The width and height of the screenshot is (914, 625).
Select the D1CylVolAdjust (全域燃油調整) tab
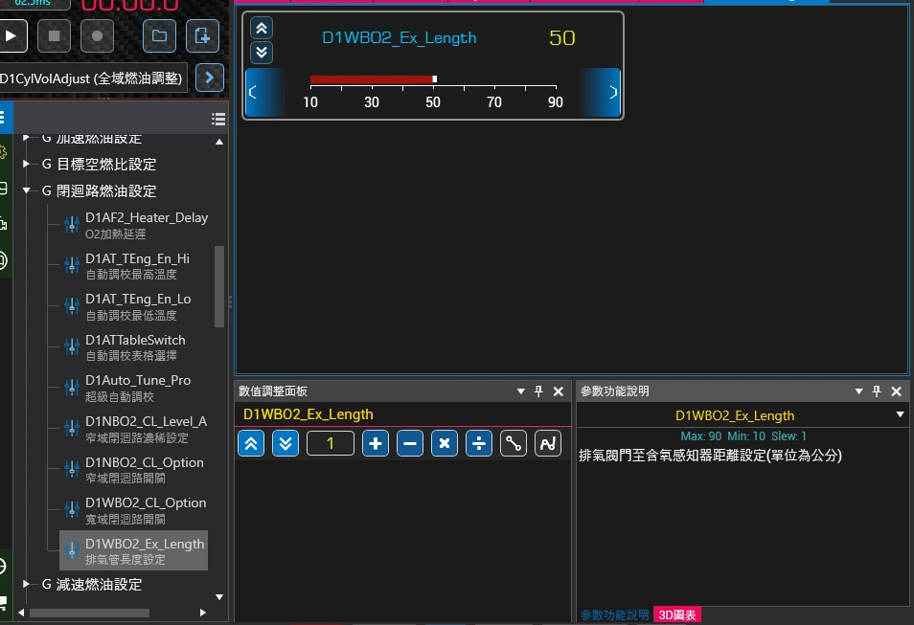pos(93,78)
